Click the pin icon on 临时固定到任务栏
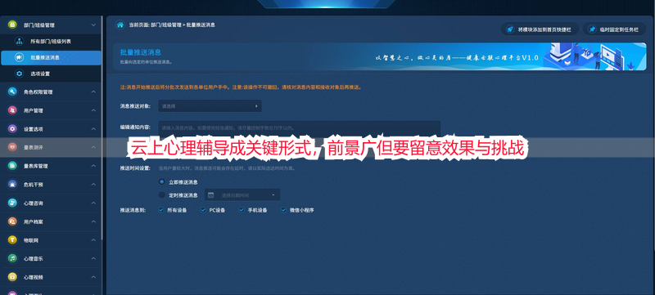Viewport: 655px width, 295px height. pos(592,29)
